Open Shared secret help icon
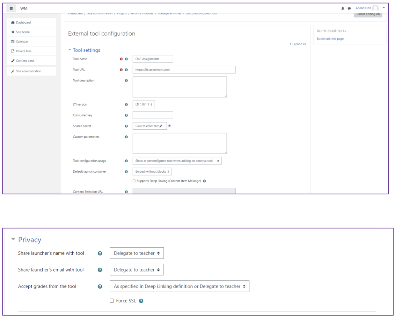The width and height of the screenshot is (396, 319). click(126, 126)
